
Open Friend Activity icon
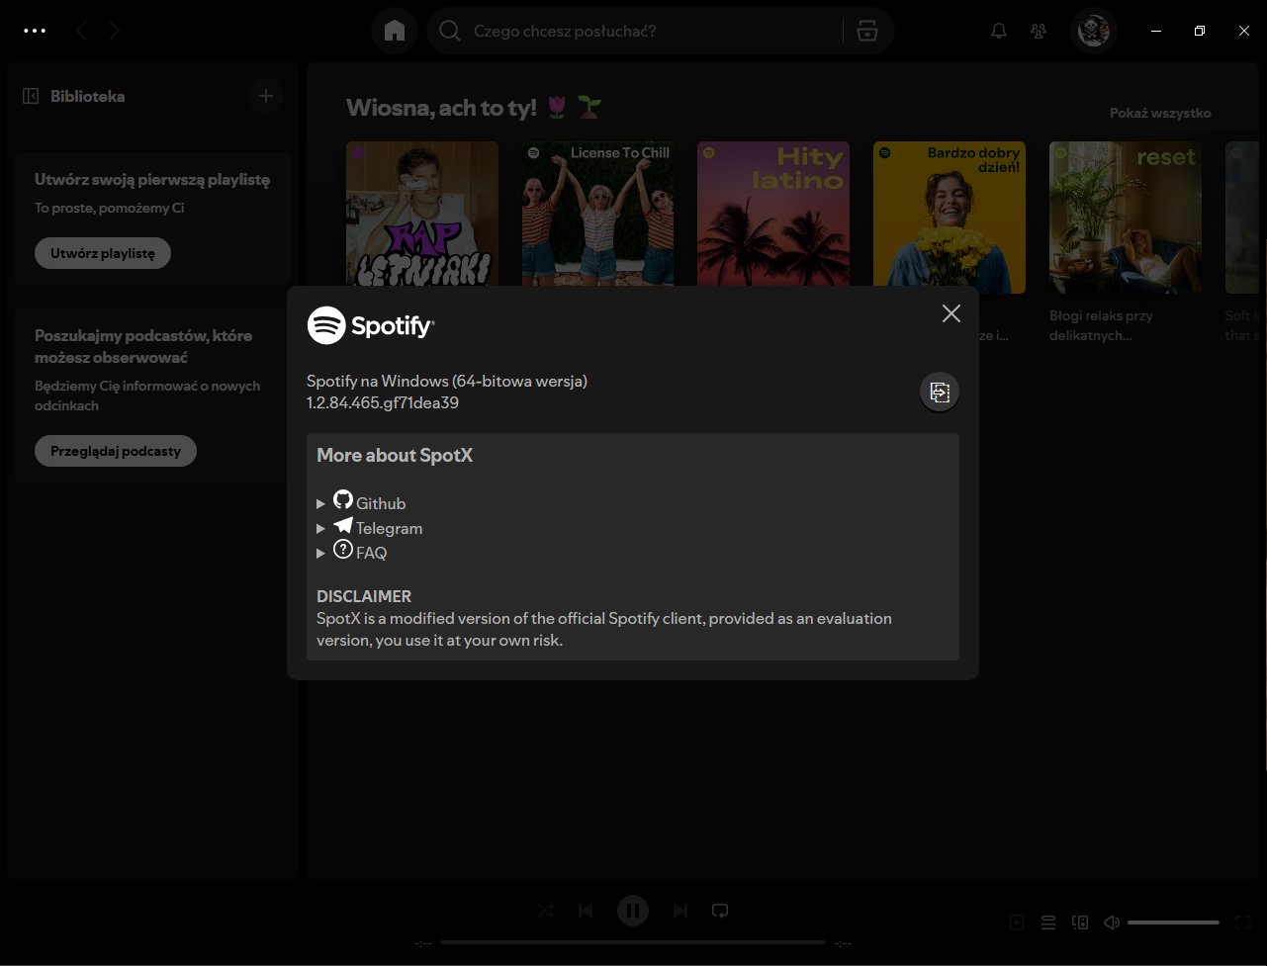point(1039,31)
